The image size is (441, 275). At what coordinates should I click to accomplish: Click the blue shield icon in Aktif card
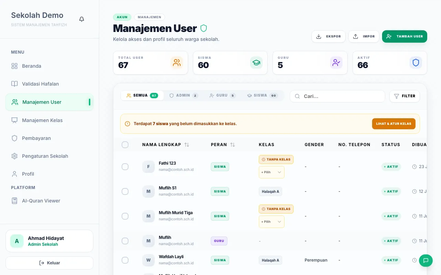point(416,63)
